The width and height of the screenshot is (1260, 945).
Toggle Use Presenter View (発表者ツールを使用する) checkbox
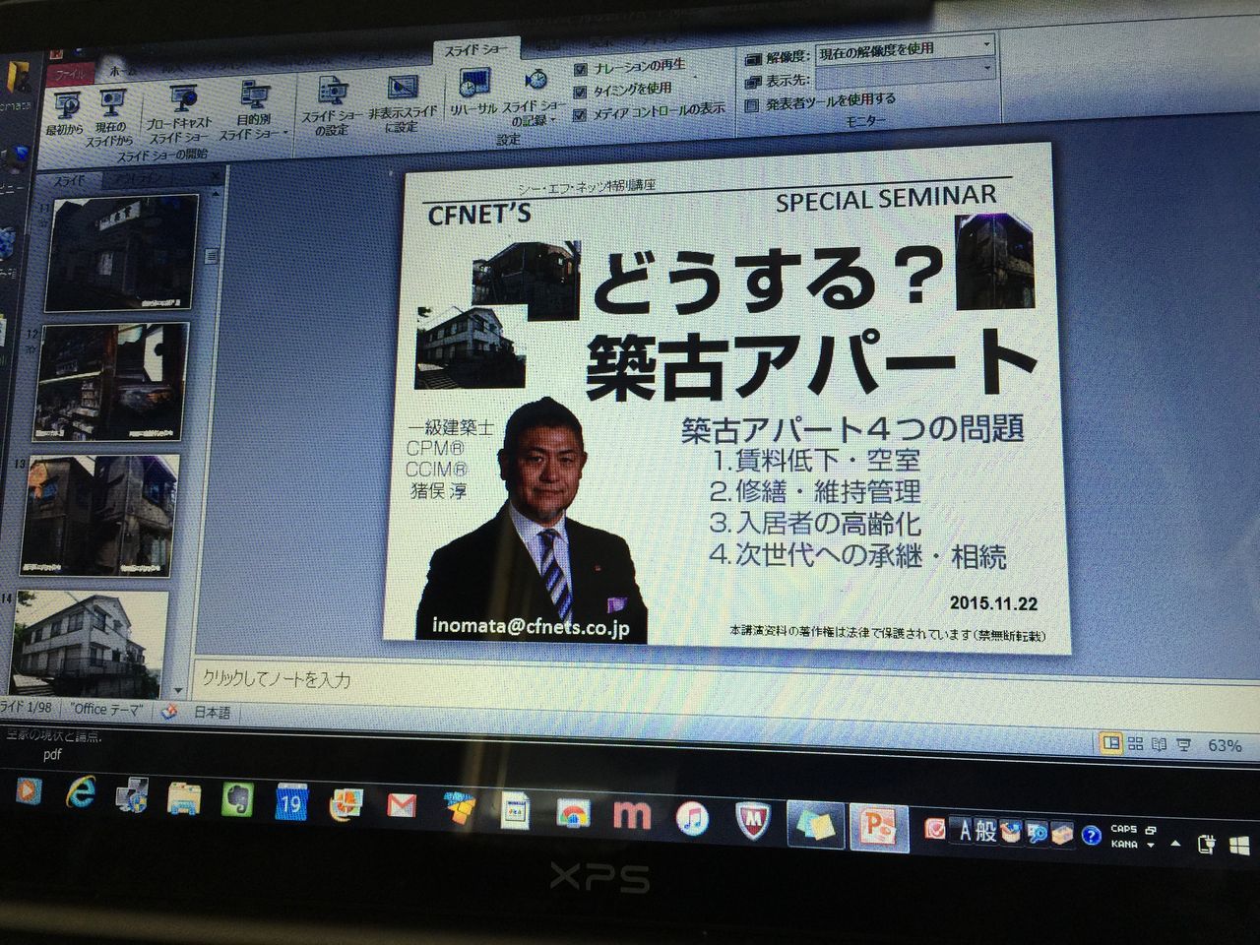[x=752, y=103]
